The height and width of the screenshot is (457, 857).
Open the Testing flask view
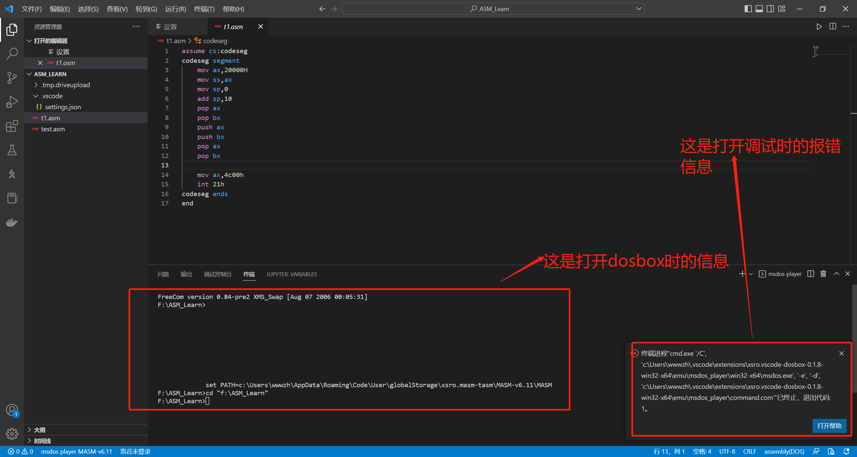click(x=12, y=150)
